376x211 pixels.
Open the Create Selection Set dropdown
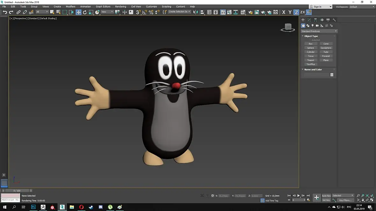pyautogui.click(x=179, y=12)
